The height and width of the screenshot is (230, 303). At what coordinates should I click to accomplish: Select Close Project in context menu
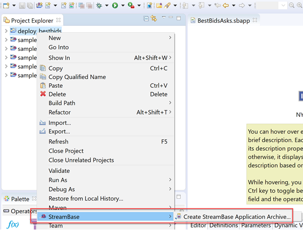(66, 151)
